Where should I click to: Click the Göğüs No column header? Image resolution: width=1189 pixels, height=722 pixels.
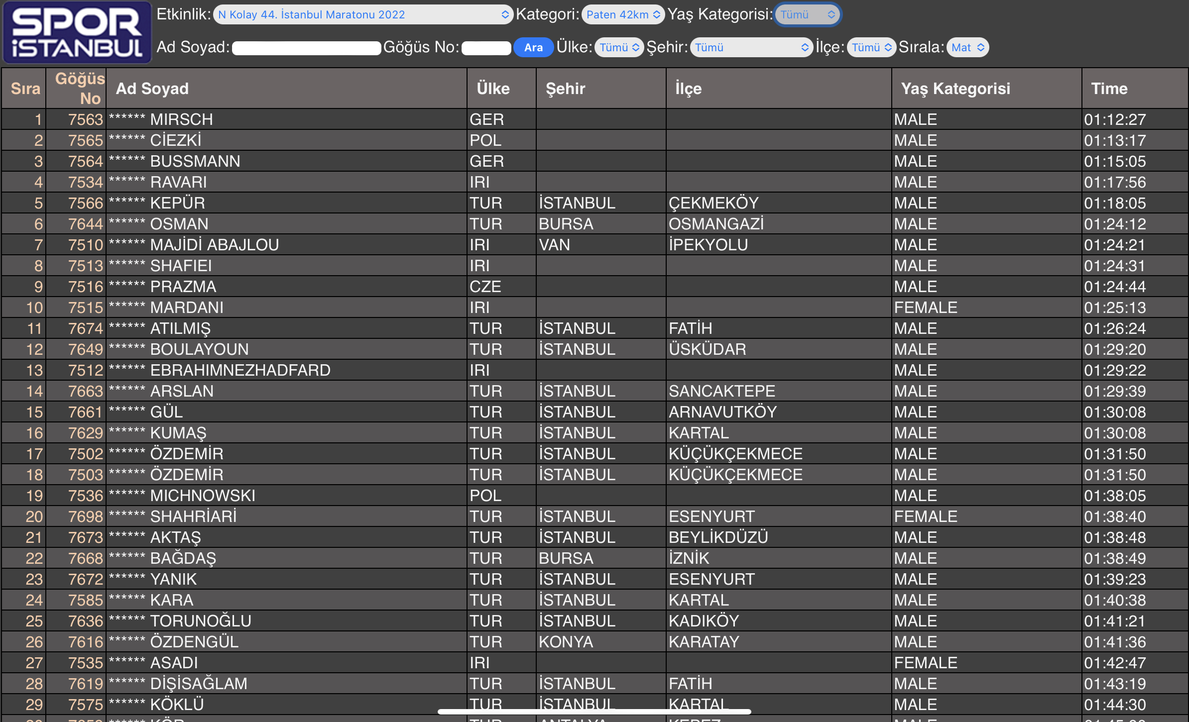pos(76,89)
